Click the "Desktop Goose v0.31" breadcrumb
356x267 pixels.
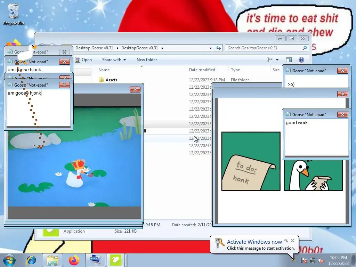coord(94,48)
